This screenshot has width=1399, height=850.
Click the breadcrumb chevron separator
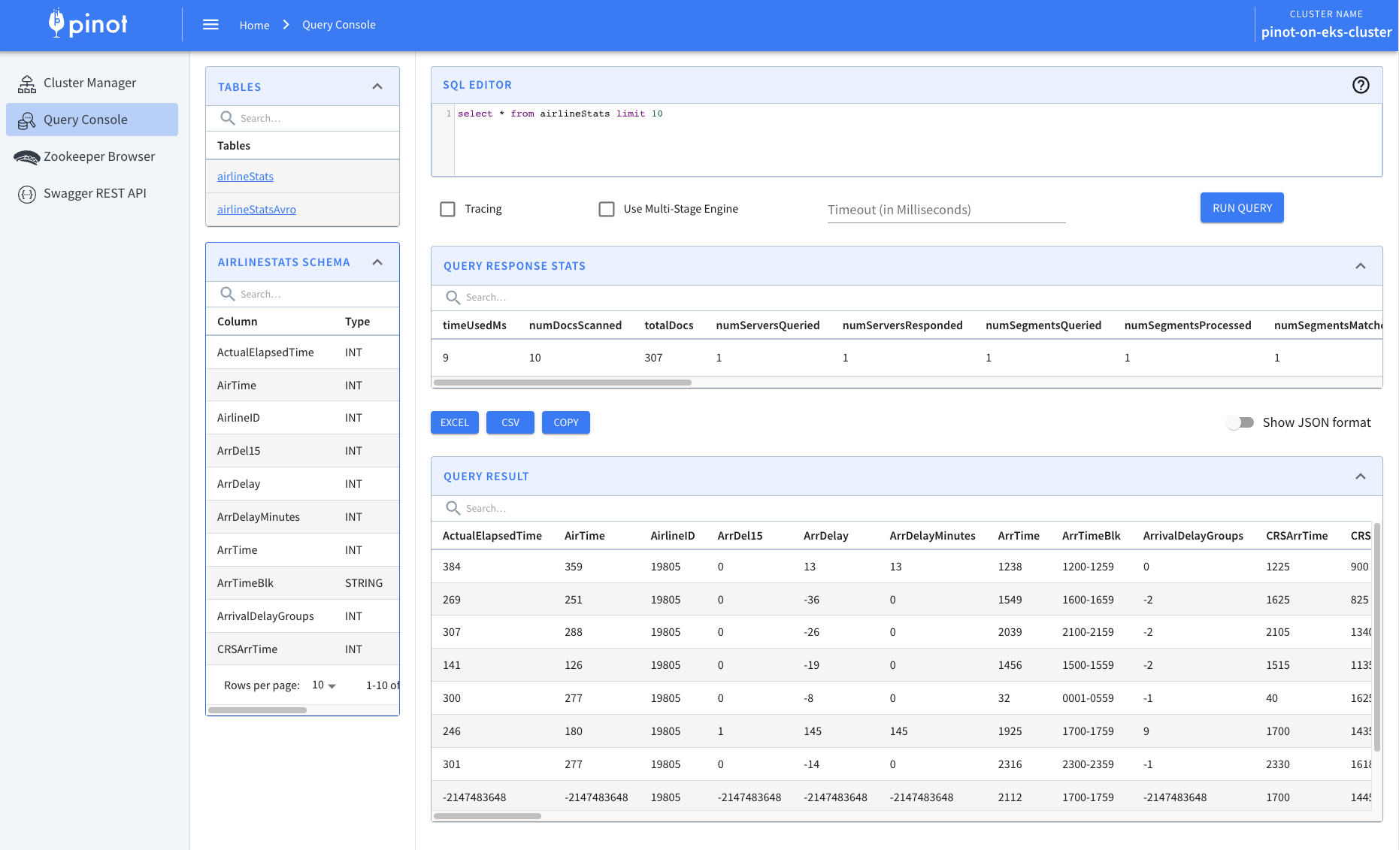[x=286, y=25]
